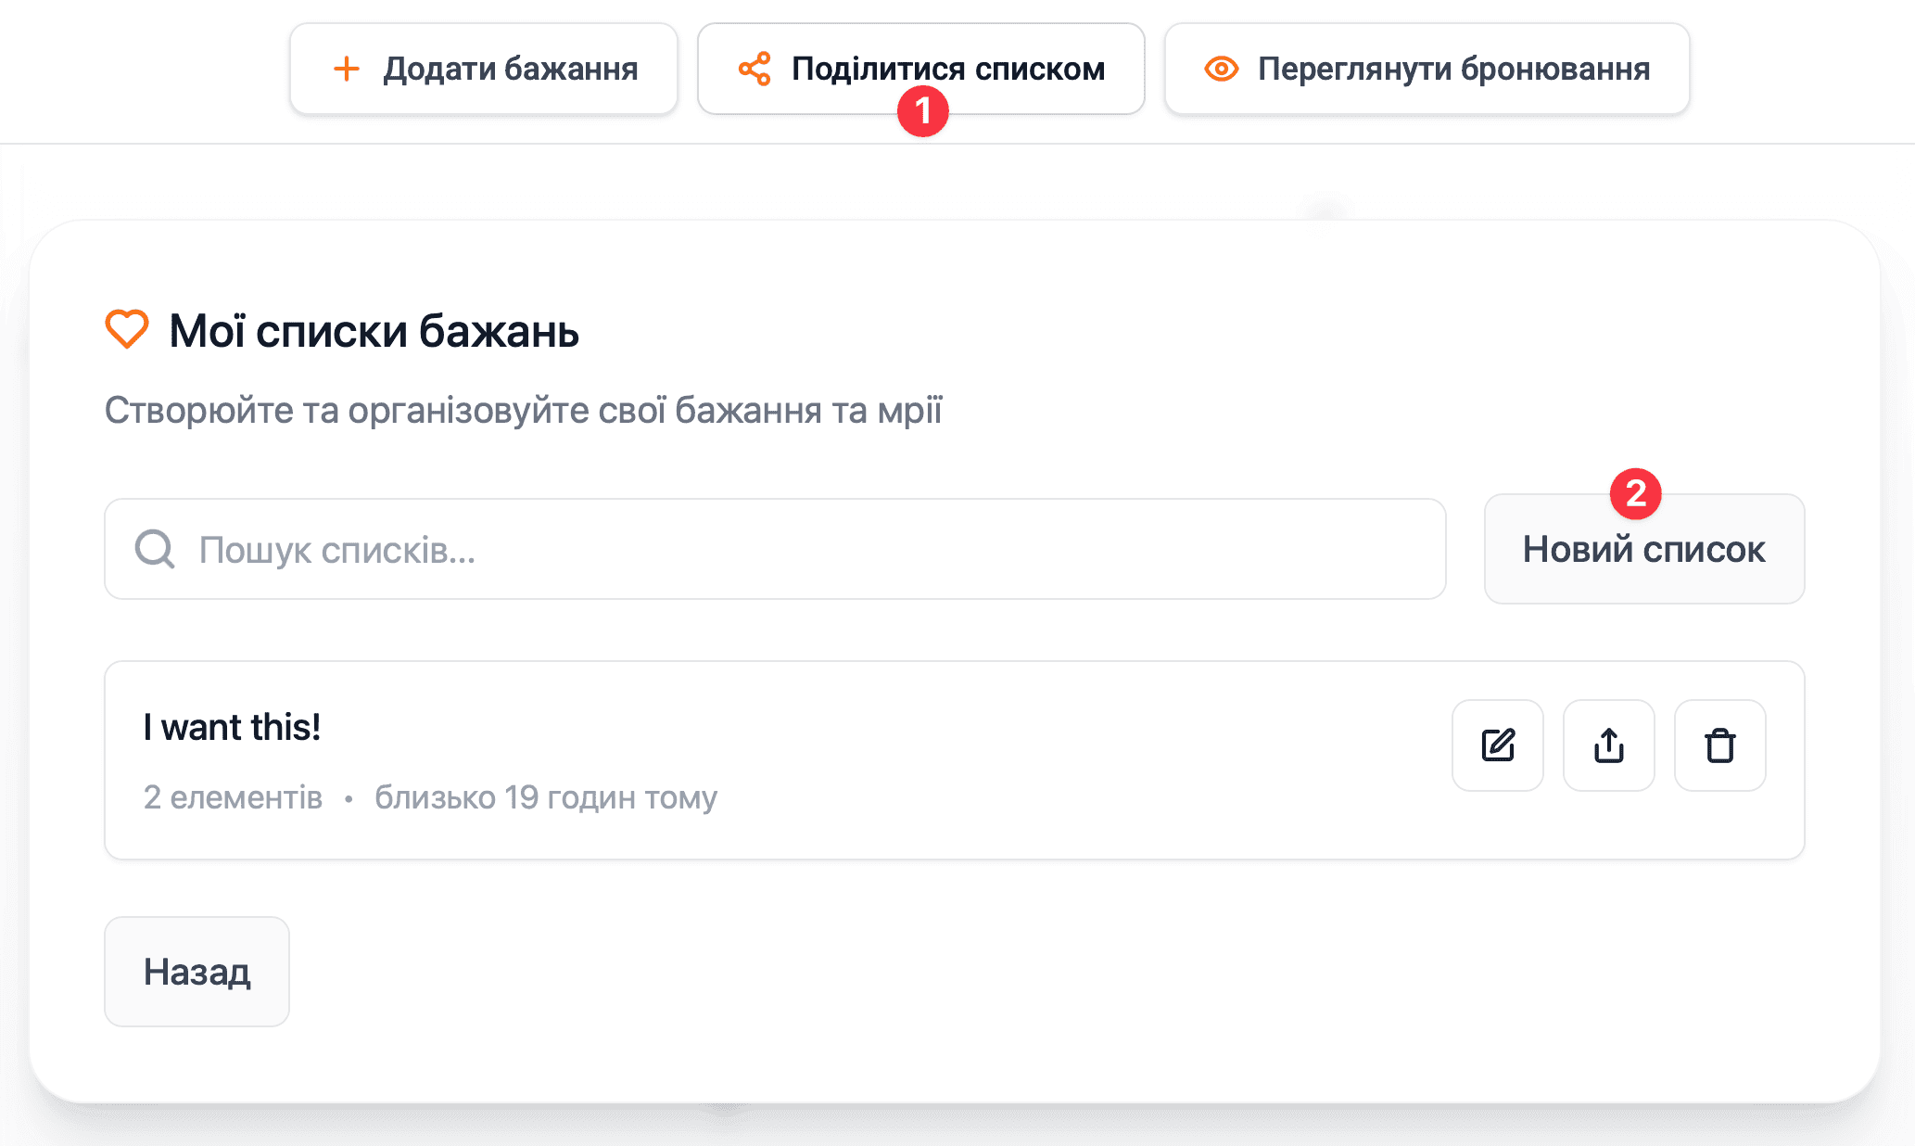The height and width of the screenshot is (1146, 1915).
Task: Share the 'I want this!' list
Action: [x=1609, y=745]
